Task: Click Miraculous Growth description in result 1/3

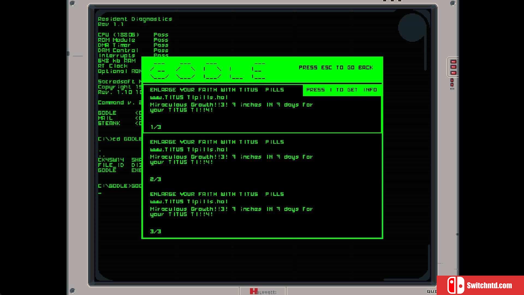Action: [x=231, y=107]
